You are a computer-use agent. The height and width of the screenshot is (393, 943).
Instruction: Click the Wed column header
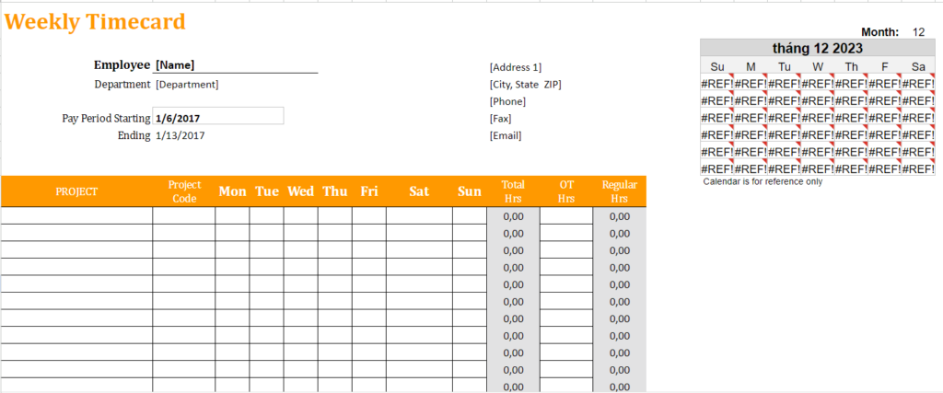click(300, 191)
